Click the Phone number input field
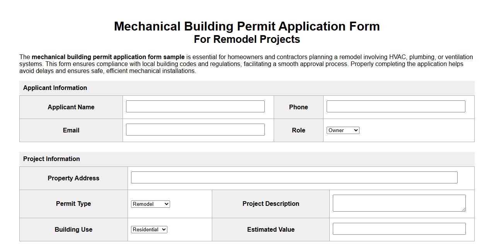The width and height of the screenshot is (494, 251). coord(395,106)
